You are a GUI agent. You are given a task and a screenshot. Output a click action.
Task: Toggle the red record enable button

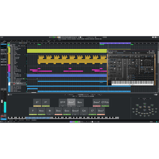(14, 84)
